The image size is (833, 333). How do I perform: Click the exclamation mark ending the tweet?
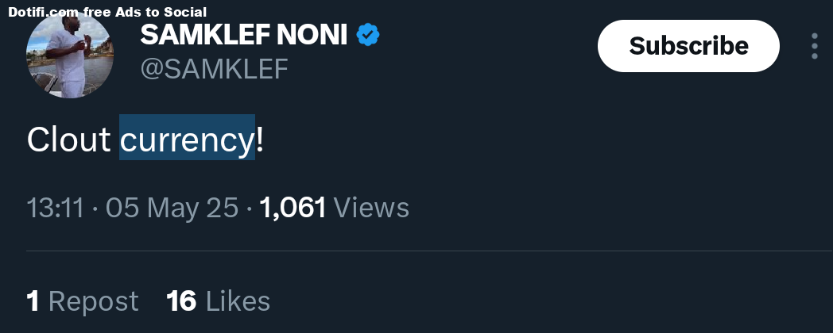click(x=259, y=140)
